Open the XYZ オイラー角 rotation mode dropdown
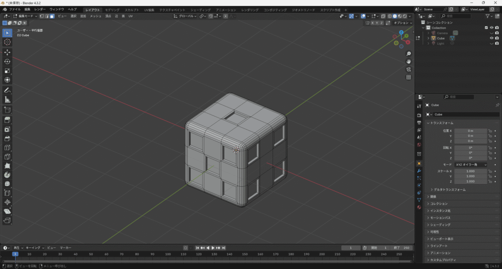Screen dimensions: 502x269 click(x=471, y=164)
